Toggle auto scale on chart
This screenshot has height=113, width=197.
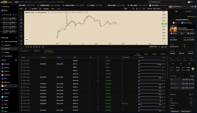(x=166, y=47)
